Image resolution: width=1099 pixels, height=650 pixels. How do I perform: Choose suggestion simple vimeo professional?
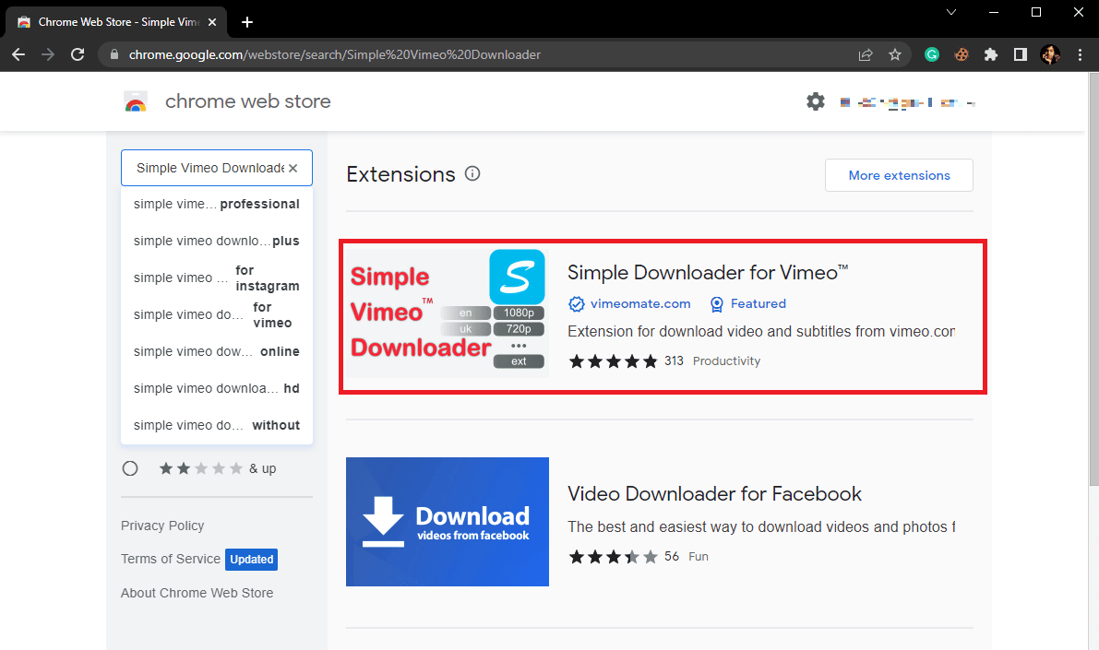217,204
